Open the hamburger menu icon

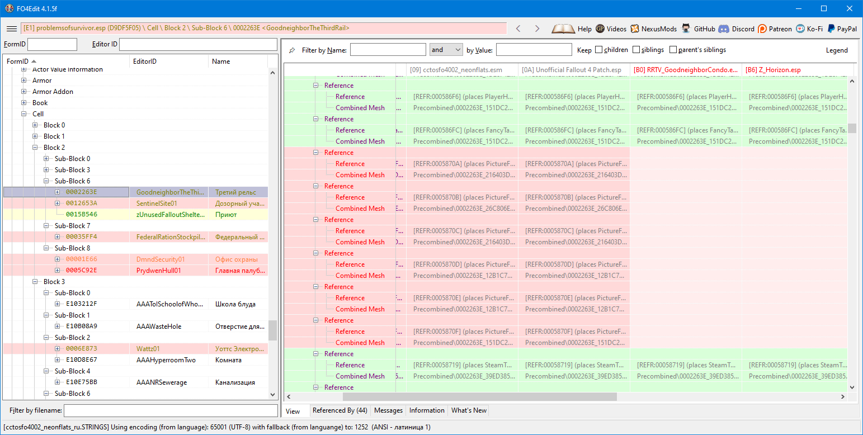[11, 29]
